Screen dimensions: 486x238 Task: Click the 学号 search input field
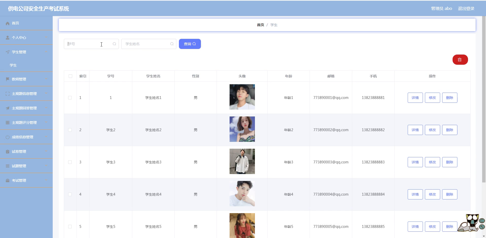pyautogui.click(x=91, y=44)
